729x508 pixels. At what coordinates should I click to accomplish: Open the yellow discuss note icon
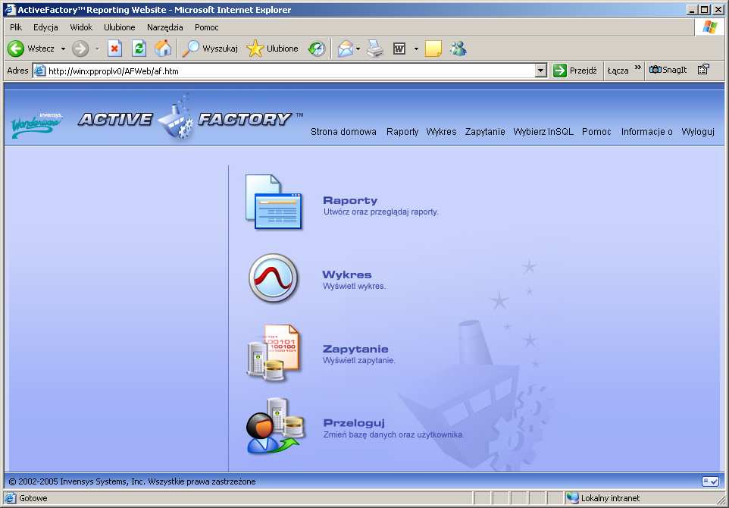433,49
